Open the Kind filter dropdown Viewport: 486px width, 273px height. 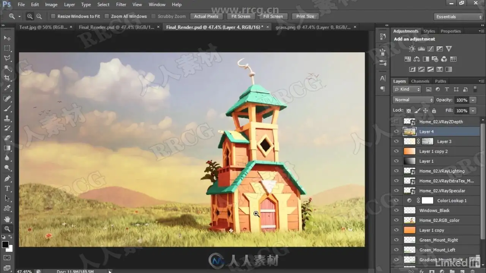coord(407,89)
